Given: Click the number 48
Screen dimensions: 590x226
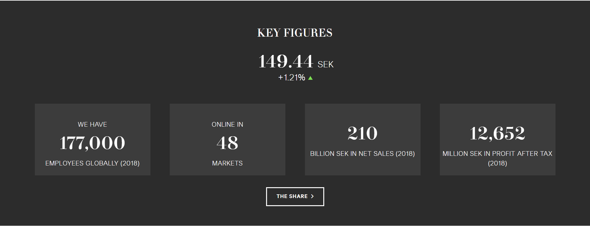Looking at the screenshot, I should point(228,143).
